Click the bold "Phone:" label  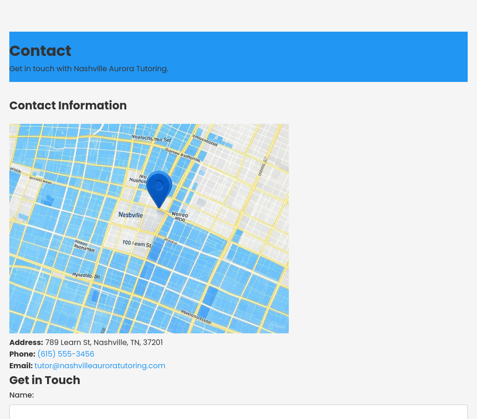point(22,354)
